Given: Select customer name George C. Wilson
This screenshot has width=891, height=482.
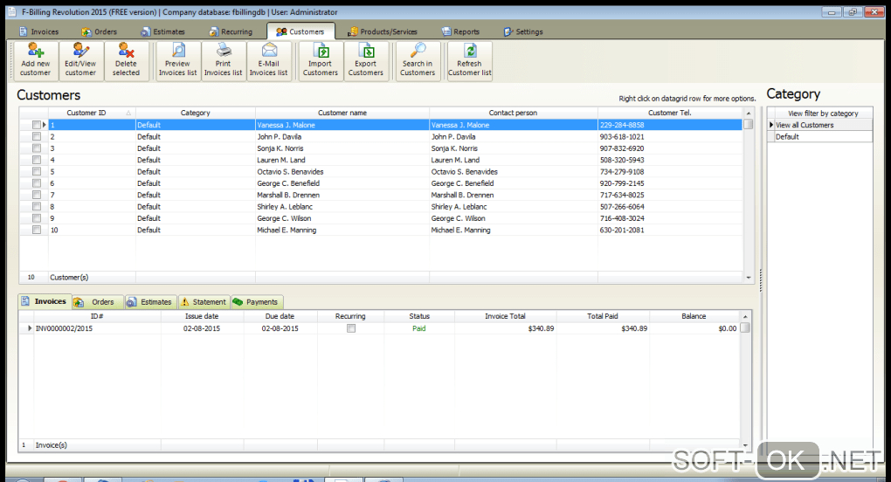Looking at the screenshot, I should point(284,218).
